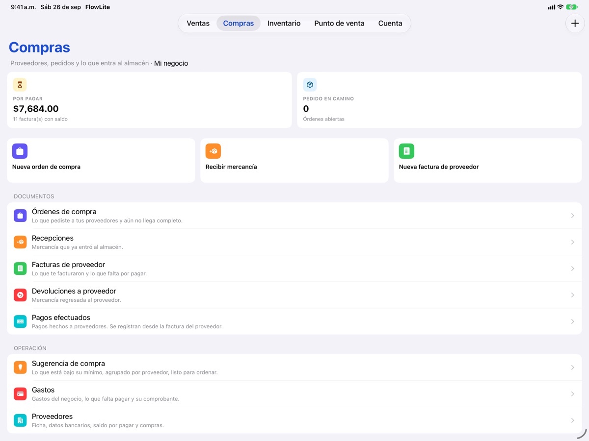
Task: Expand Sugerencia de compra row chevron
Action: 572,367
